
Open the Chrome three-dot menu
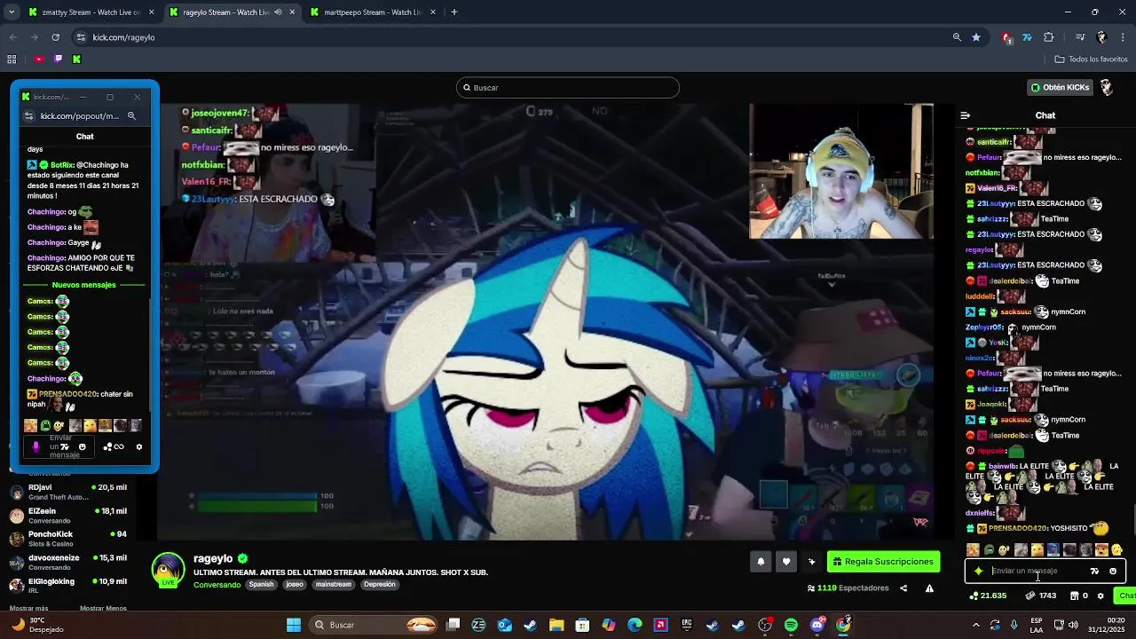pos(1124,37)
